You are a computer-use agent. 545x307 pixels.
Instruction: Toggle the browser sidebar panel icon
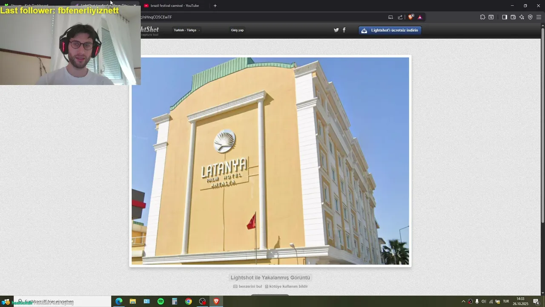(x=505, y=17)
